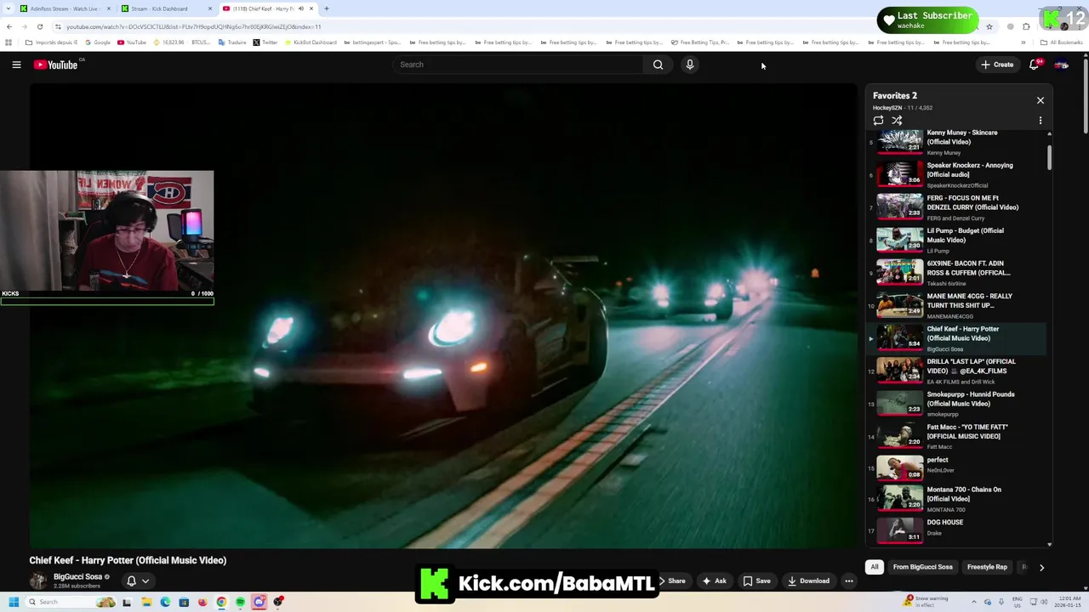
Task: Open BigGucci Sosa channel name link
Action: point(77,577)
